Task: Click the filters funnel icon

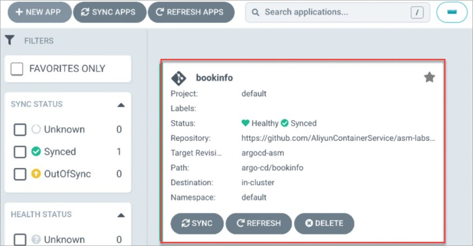Action: tap(10, 40)
